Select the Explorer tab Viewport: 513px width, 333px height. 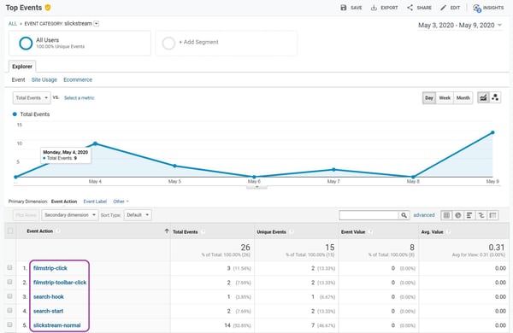pyautogui.click(x=22, y=67)
